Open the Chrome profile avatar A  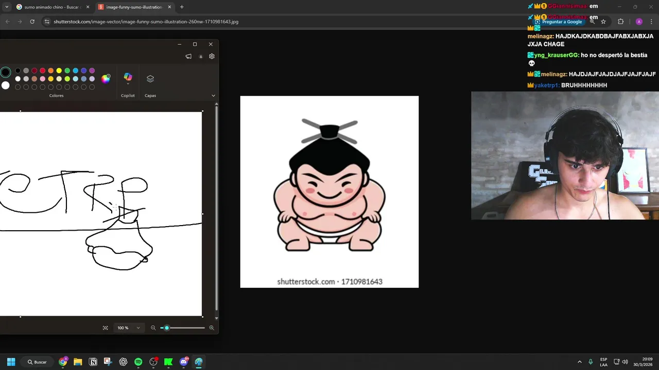click(x=639, y=22)
